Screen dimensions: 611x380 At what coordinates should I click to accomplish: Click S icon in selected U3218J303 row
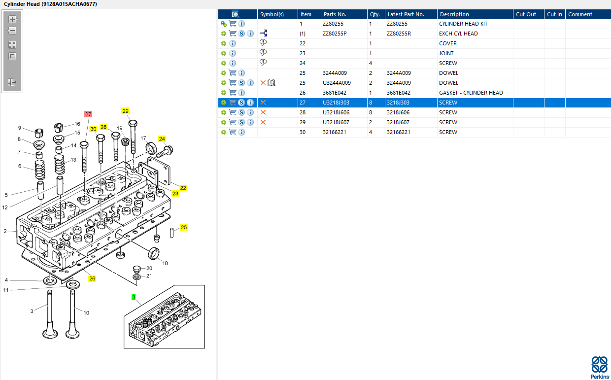pos(241,103)
